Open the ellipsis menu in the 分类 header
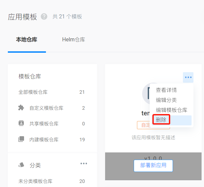This screenshot has height=187, width=204. click(84, 163)
